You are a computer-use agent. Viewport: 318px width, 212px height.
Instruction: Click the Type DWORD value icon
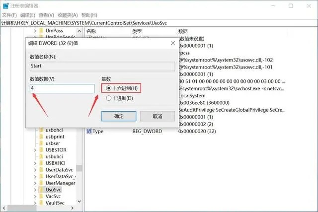[x=89, y=132]
